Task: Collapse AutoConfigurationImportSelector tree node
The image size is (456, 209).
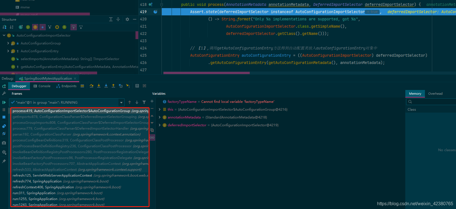Action: pyautogui.click(x=4, y=35)
